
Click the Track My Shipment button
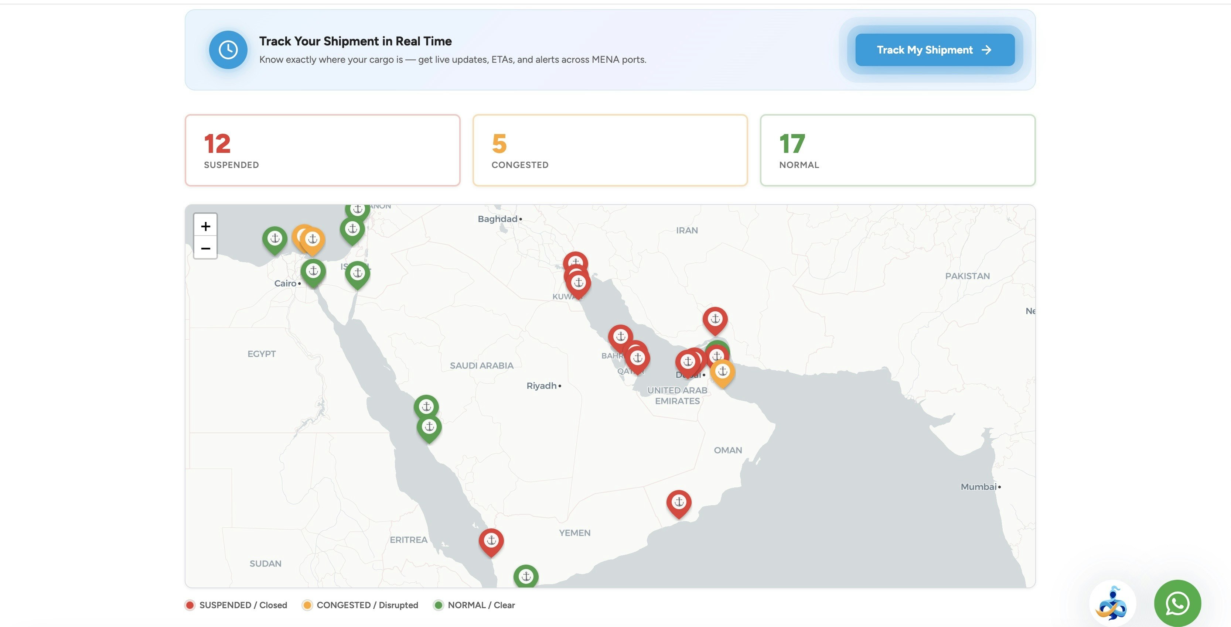[934, 49]
